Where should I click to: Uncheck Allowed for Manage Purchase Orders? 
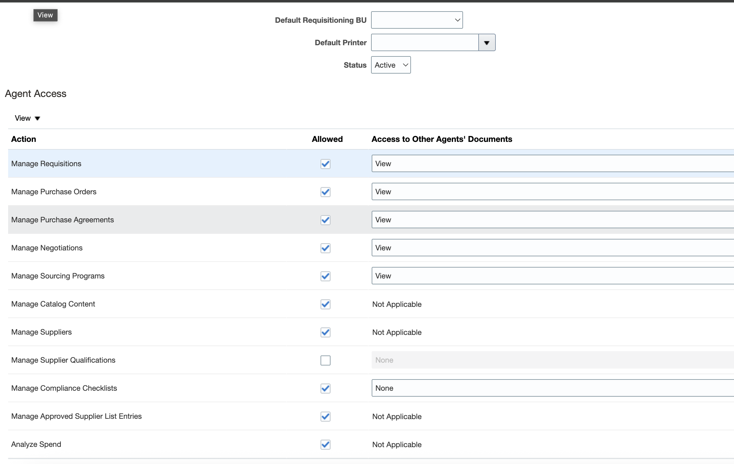pos(325,192)
